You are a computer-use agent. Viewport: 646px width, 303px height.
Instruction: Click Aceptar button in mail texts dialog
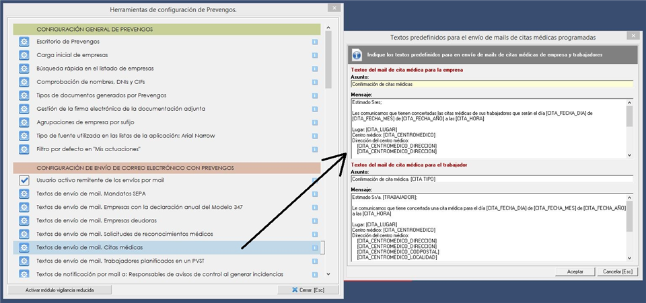(x=575, y=271)
